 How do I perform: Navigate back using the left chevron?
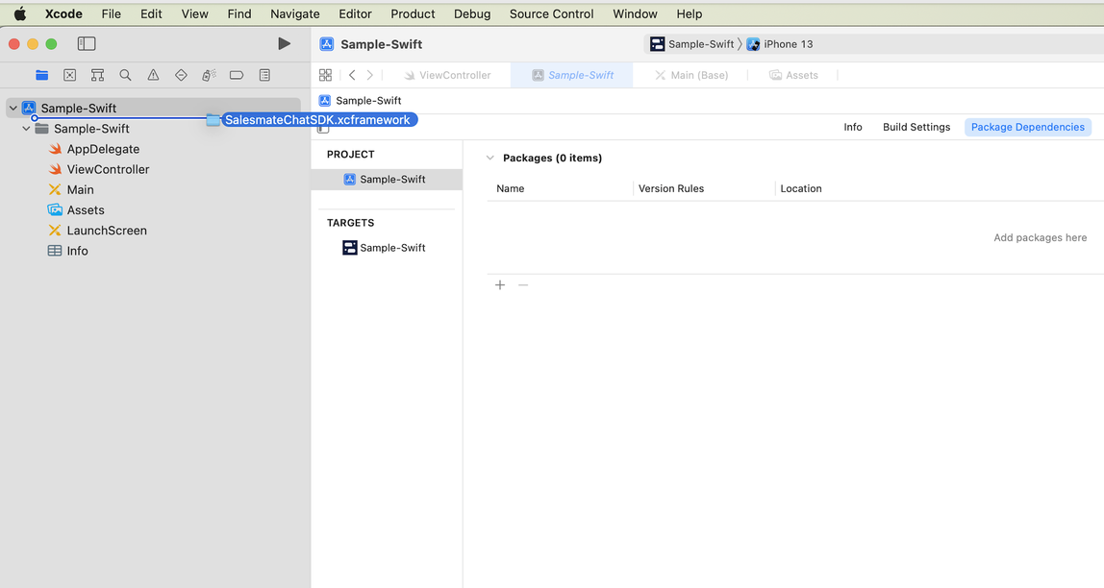point(352,75)
